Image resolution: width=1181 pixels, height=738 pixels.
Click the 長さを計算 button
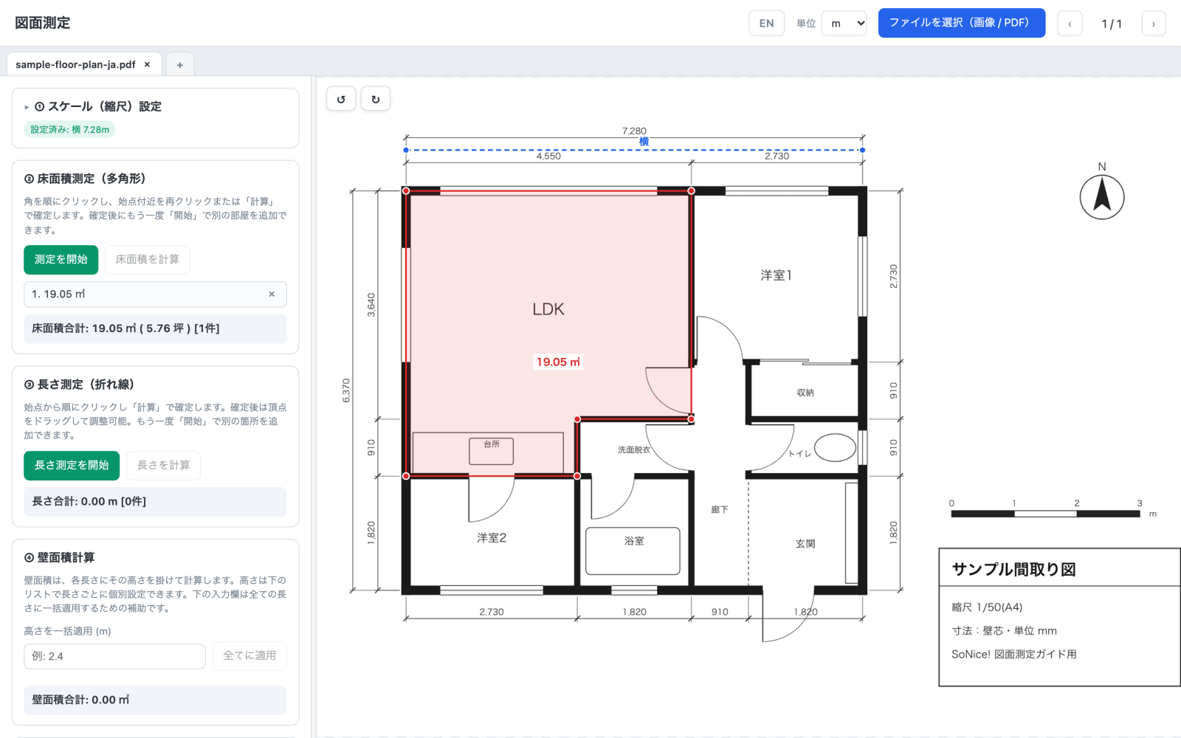click(164, 466)
